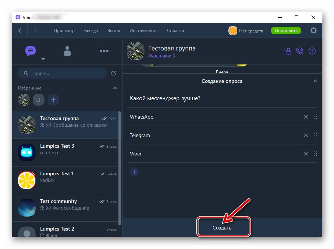Remove the Telegram poll option
Viewport: 334px width, 249px height.
click(x=306, y=135)
